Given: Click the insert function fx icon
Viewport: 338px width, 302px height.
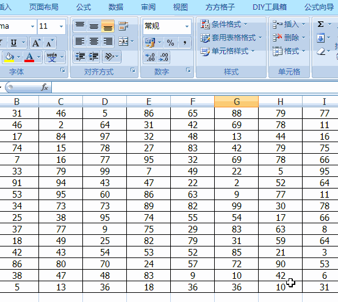Looking at the screenshot, I should (45, 87).
